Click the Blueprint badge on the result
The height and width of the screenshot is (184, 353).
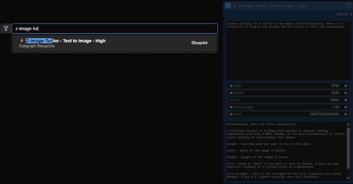pos(199,43)
